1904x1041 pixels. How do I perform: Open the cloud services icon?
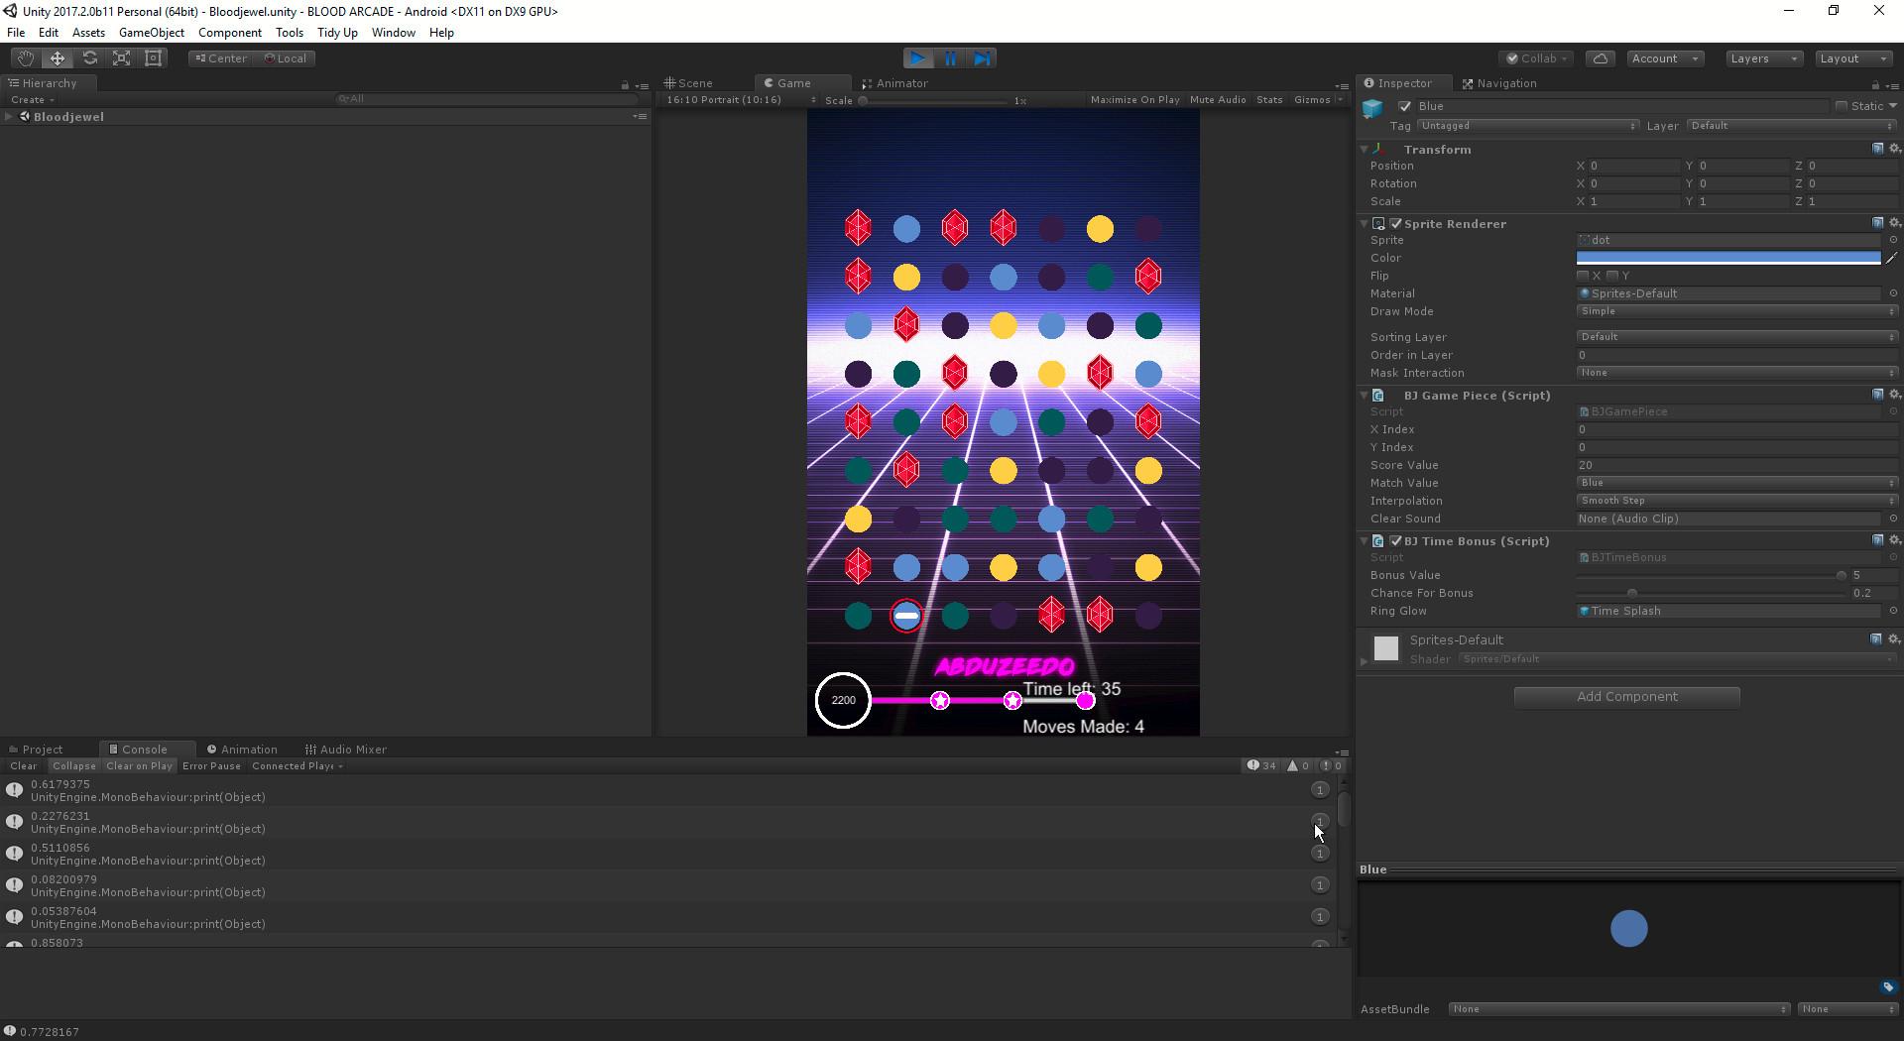(1601, 58)
